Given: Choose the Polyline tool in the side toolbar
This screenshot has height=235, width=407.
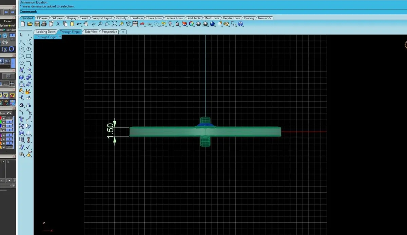Looking at the screenshot, I should coord(21,42).
